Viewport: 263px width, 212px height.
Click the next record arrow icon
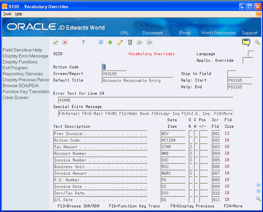(150, 42)
